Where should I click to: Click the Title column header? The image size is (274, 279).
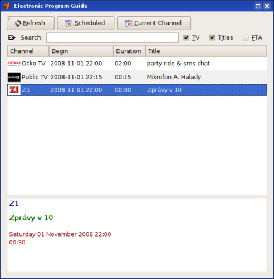click(206, 51)
